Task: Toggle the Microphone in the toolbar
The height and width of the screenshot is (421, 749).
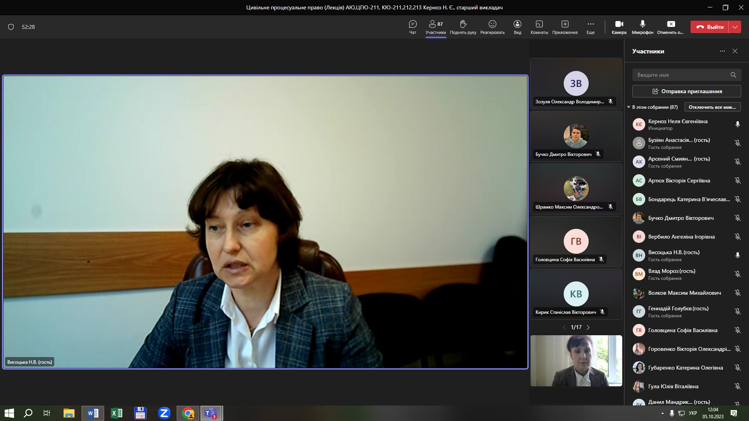Action: 643,27
